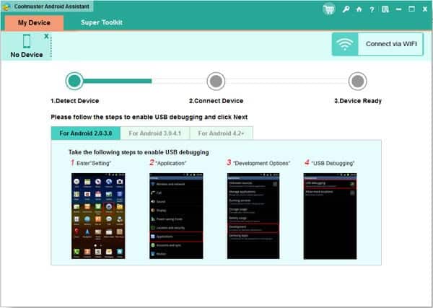Viewport: 433px width, 308px height.
Task: Go to the home icon in title bar
Action: (x=359, y=9)
